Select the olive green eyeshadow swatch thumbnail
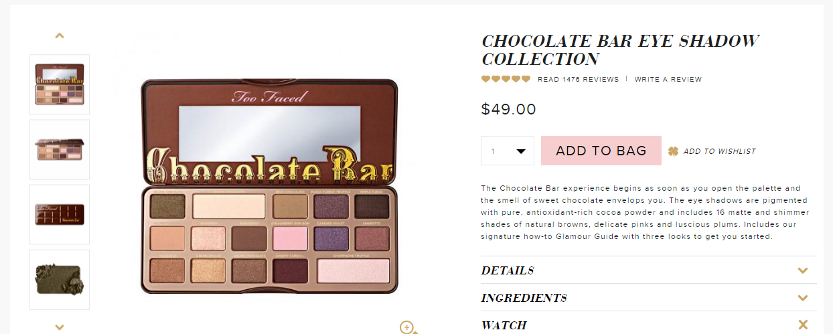The height and width of the screenshot is (334, 833). pos(60,280)
